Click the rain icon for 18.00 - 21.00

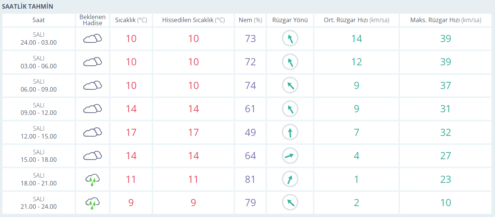[x=92, y=179]
